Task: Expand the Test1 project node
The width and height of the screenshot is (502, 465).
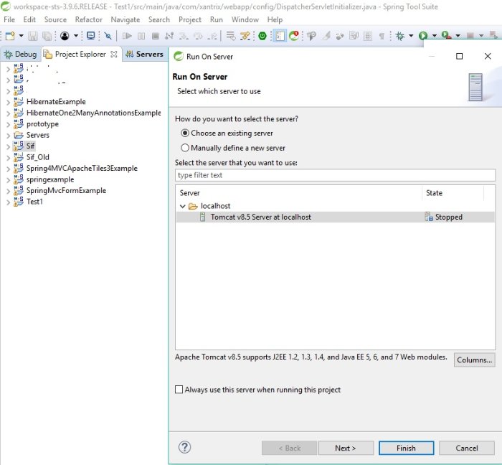Action: click(9, 202)
